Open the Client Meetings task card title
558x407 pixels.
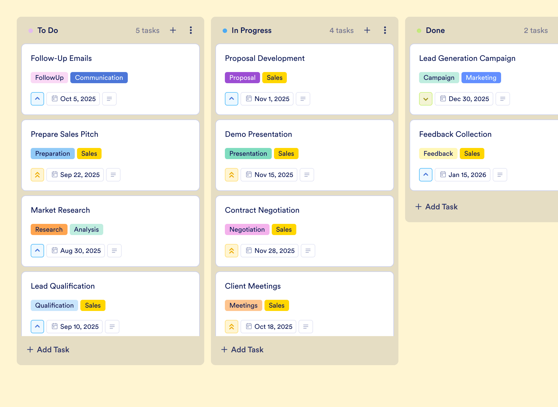coord(253,286)
